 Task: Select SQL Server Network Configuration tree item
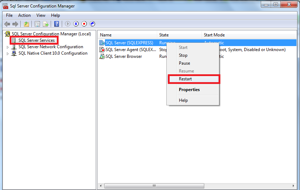(x=51, y=47)
